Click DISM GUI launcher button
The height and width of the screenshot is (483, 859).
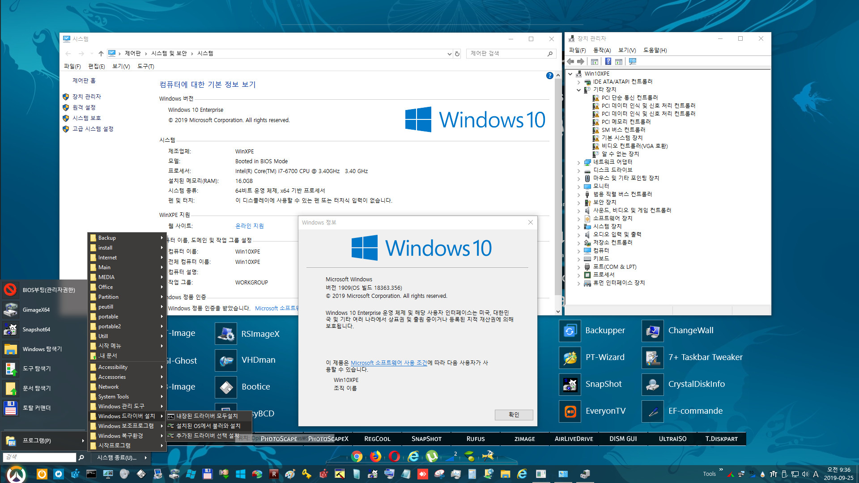(623, 439)
